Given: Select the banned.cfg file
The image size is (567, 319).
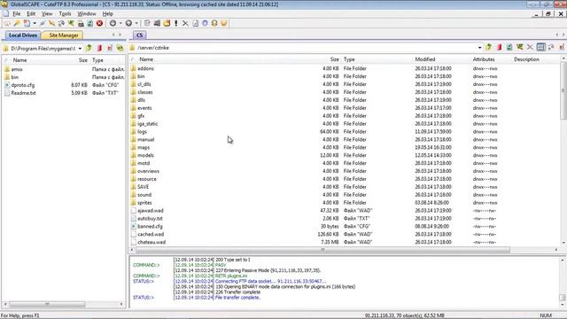Looking at the screenshot, I should pos(150,227).
